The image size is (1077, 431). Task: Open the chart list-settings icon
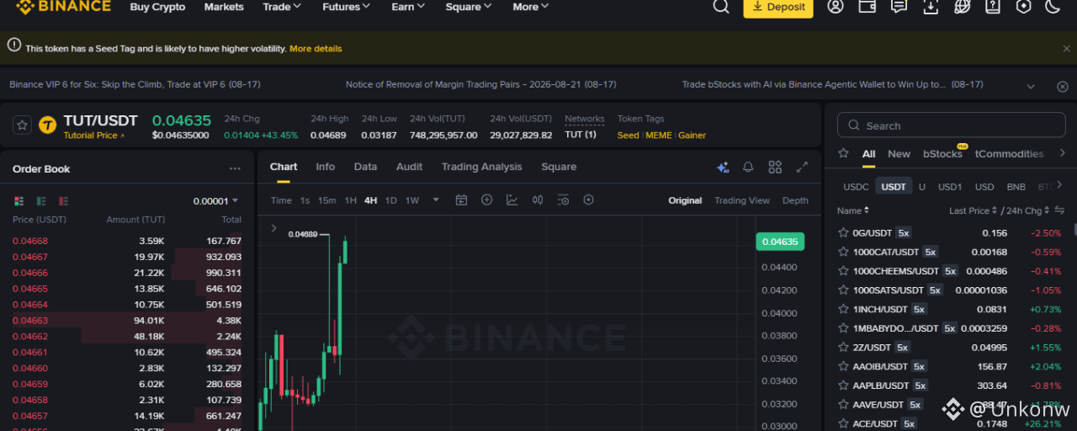pos(563,200)
